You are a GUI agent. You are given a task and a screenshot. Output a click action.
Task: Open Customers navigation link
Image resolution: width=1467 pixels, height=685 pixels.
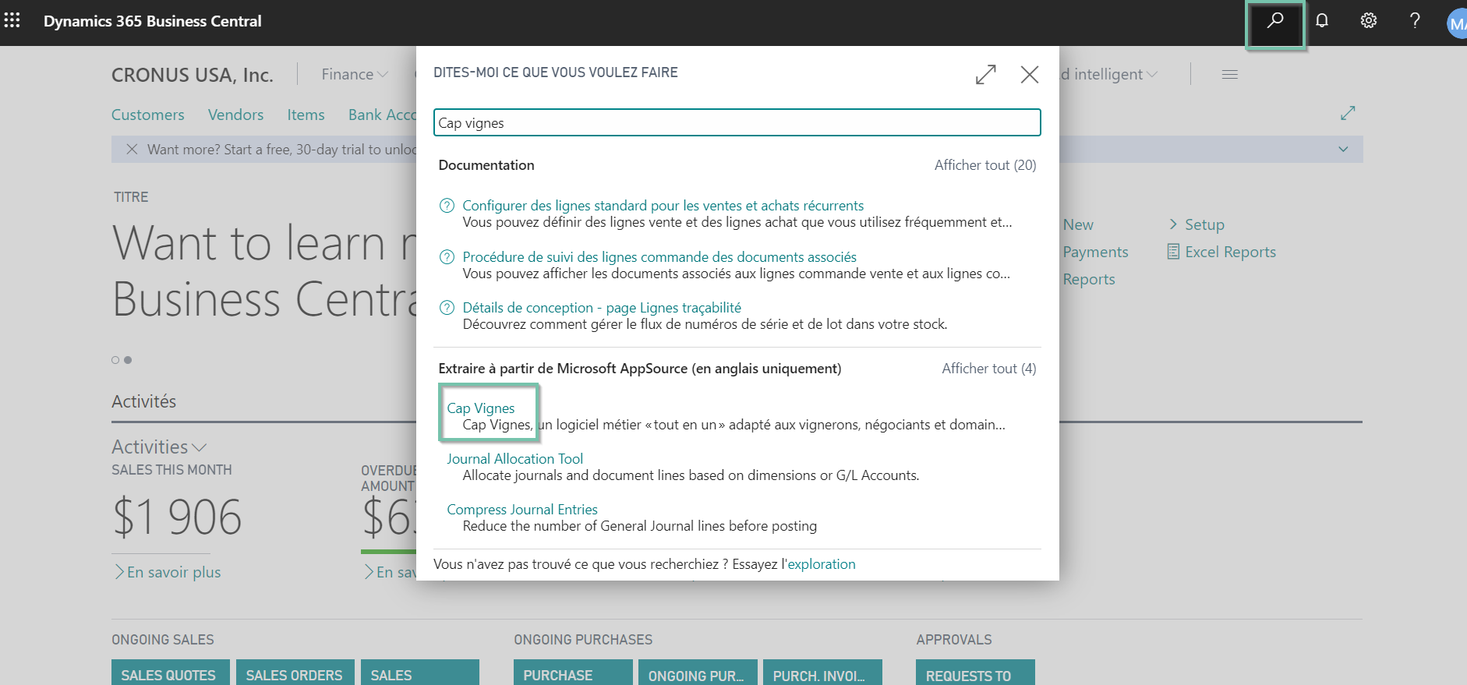pos(148,115)
